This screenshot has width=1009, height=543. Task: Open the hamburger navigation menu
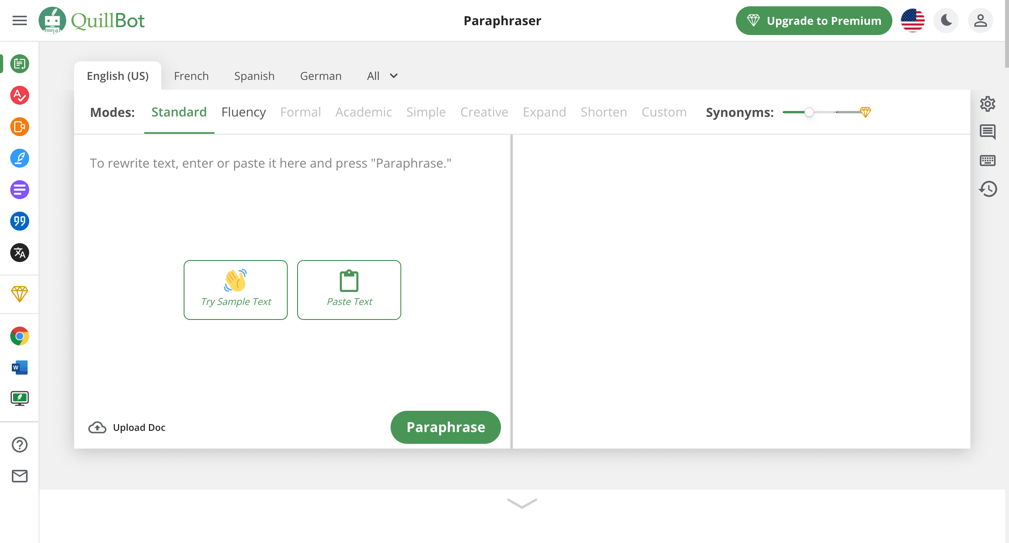click(x=20, y=20)
